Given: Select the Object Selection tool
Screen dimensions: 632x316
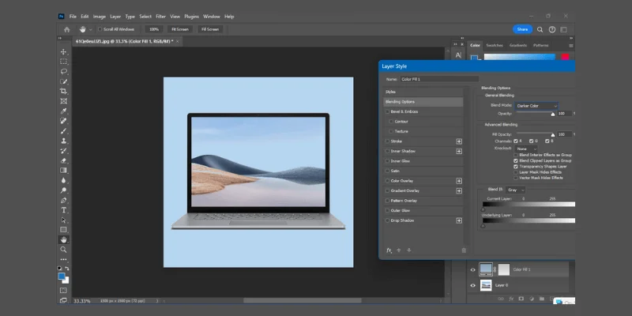Looking at the screenshot, I should [x=64, y=81].
